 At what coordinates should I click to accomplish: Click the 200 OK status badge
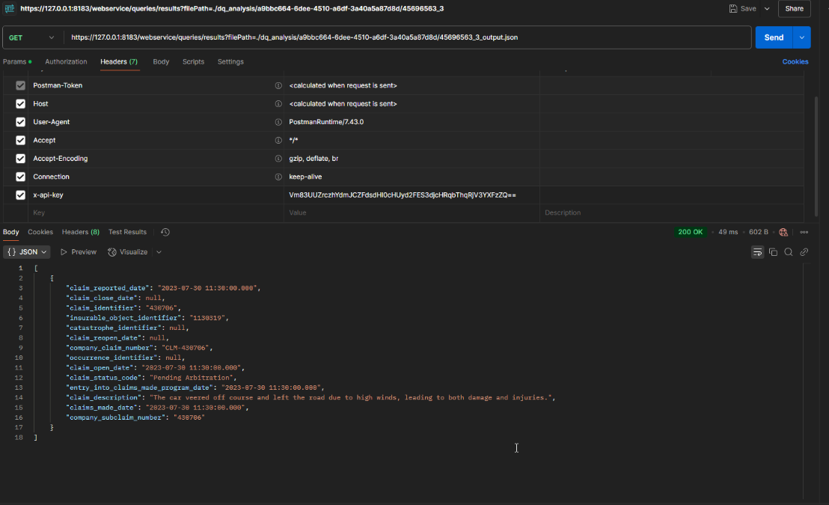click(x=690, y=232)
